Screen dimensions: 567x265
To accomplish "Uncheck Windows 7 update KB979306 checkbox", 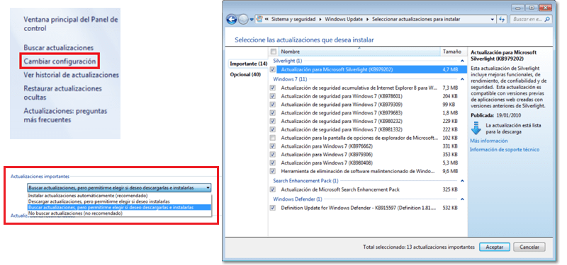I will coord(273,155).
